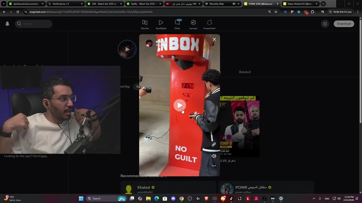The width and height of the screenshot is (362, 203).
Task: Mute the snap's sound
Action: tap(214, 156)
